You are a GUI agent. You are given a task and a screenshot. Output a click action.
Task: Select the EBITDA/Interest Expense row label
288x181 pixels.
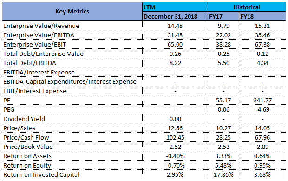tap(39, 72)
